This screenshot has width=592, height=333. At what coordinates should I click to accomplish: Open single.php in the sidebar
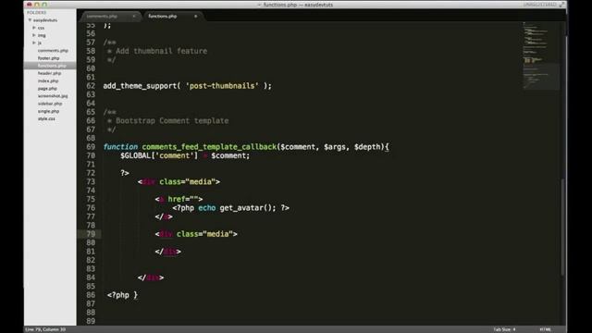48,111
